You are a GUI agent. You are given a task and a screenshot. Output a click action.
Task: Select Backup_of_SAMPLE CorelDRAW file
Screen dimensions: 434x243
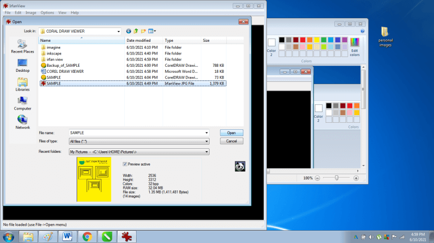click(x=63, y=65)
